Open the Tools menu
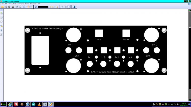 pyautogui.click(x=15, y=4)
